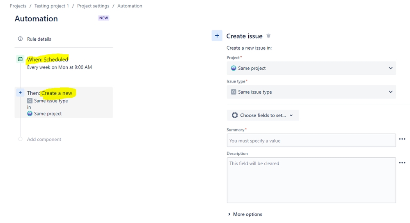
Task: Click the Same issue type icon in dropdown
Action: pos(234,92)
